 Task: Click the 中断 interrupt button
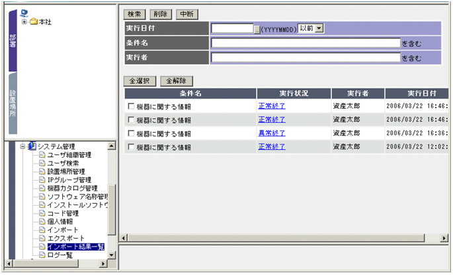pyautogui.click(x=187, y=14)
